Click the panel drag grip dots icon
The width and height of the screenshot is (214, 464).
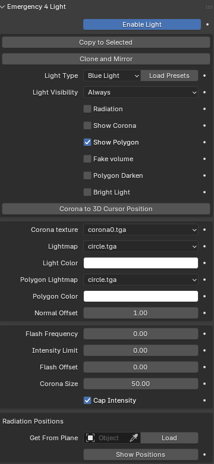[x=209, y=7]
